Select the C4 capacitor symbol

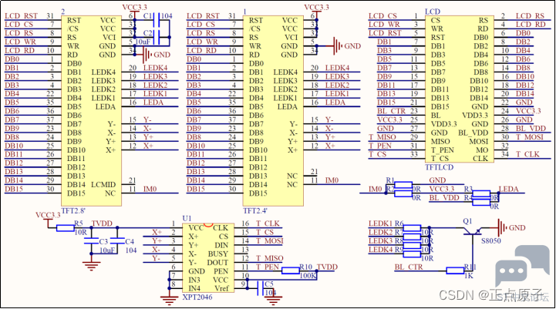[x=117, y=241]
